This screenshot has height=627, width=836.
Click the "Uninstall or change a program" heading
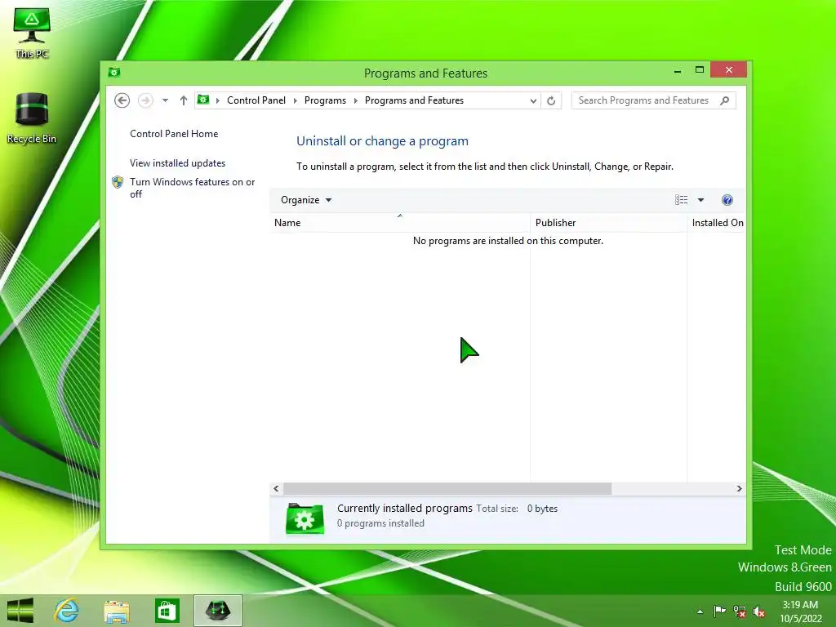click(382, 141)
